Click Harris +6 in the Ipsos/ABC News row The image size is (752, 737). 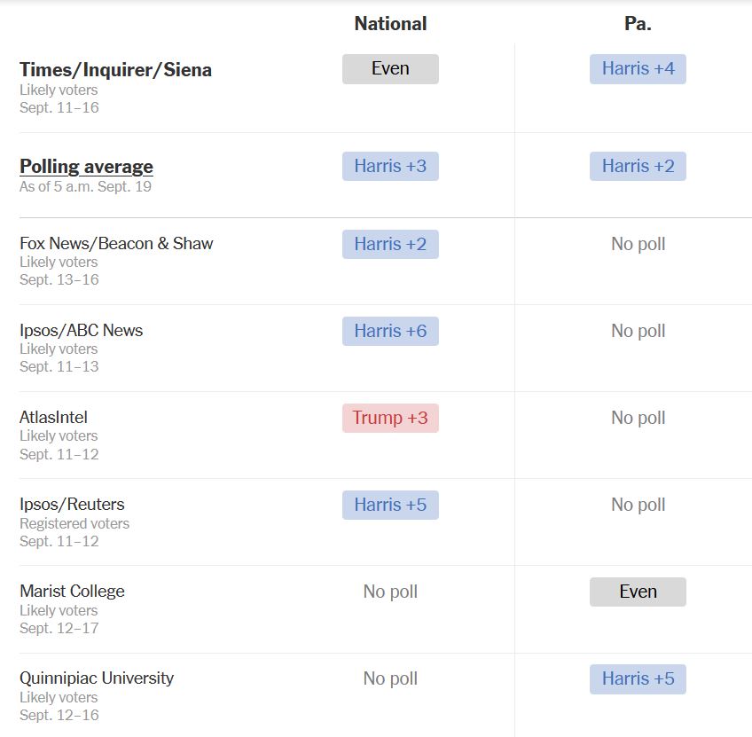[x=390, y=331]
